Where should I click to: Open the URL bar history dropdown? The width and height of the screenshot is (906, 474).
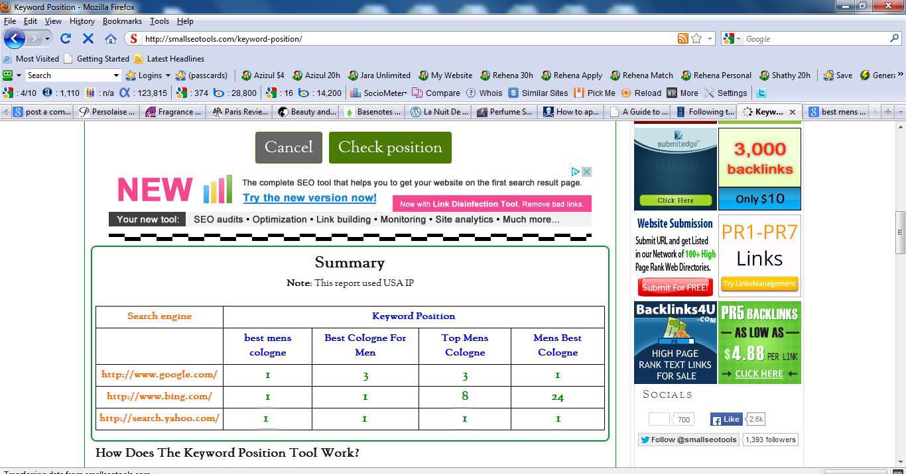[710, 39]
